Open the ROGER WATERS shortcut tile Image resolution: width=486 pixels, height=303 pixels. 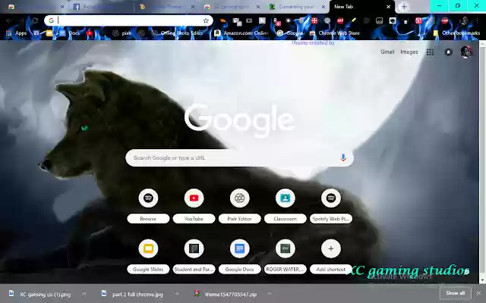286,257
